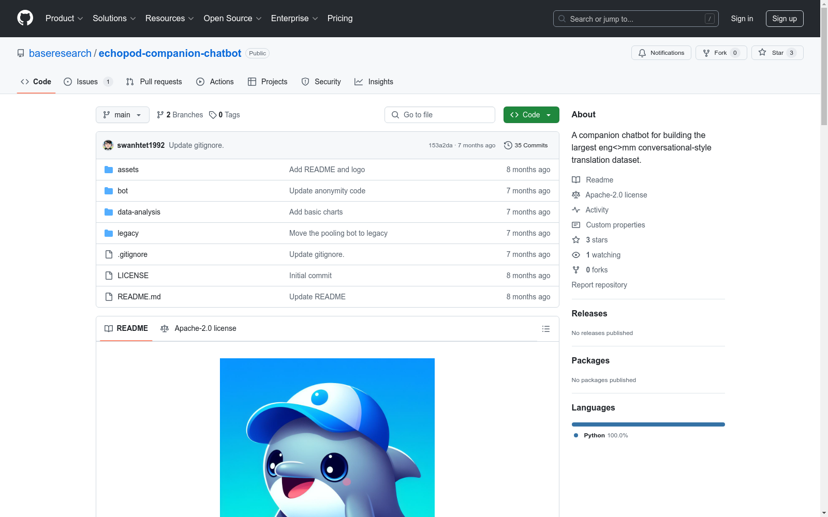Open the Actions tab
This screenshot has width=828, height=517.
click(x=215, y=82)
